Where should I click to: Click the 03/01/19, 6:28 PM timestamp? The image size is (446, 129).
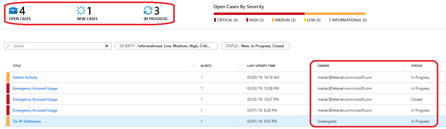click(x=262, y=110)
